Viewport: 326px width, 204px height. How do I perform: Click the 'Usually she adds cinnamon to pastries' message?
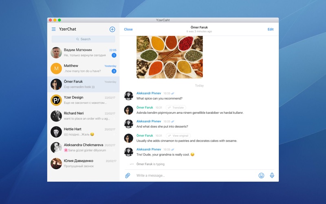click(187, 141)
